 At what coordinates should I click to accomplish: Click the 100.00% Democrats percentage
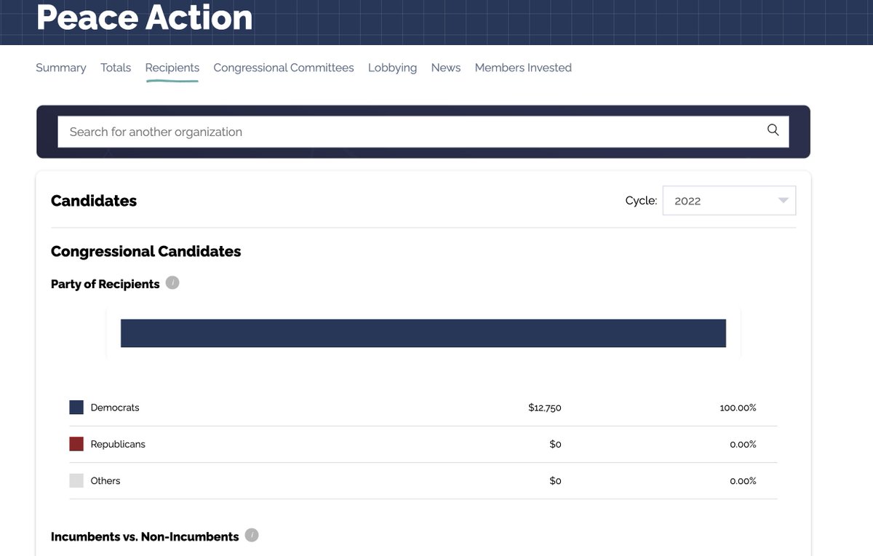[738, 408]
